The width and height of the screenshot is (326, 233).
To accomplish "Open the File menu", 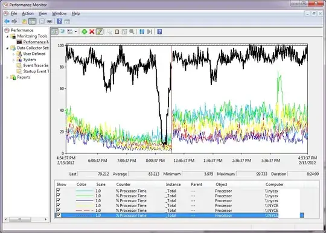I will 14,13.
